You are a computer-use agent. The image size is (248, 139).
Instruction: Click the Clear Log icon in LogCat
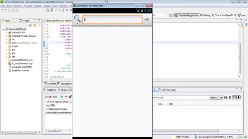click(230, 98)
